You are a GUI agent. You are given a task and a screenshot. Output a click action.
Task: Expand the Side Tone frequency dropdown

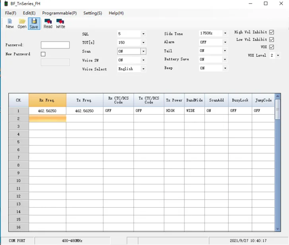click(225, 34)
